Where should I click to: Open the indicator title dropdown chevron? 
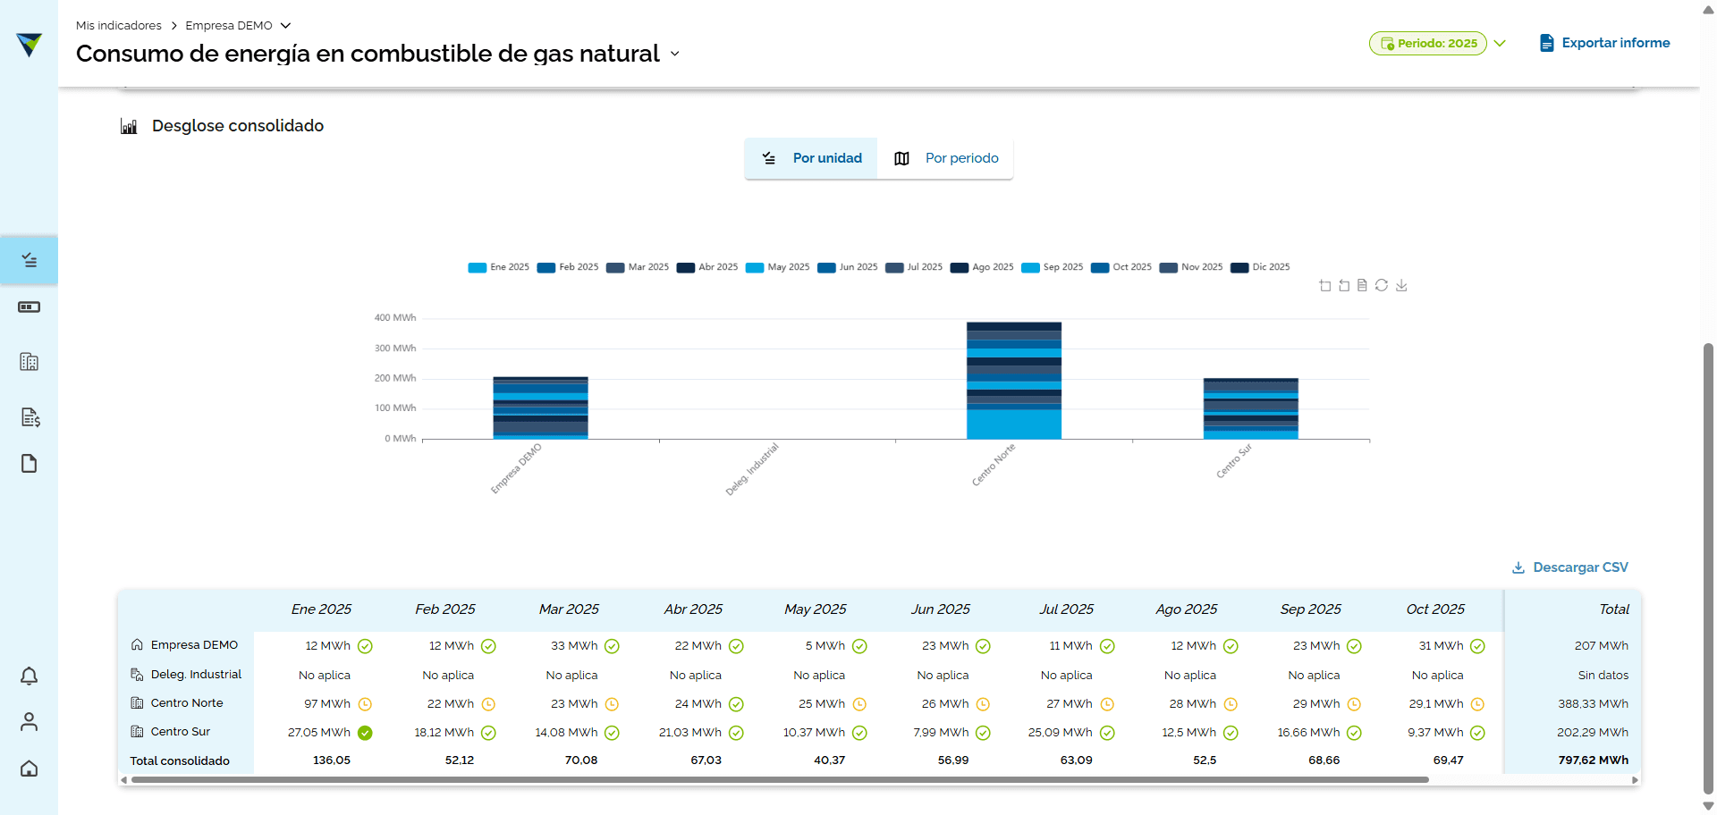(675, 55)
